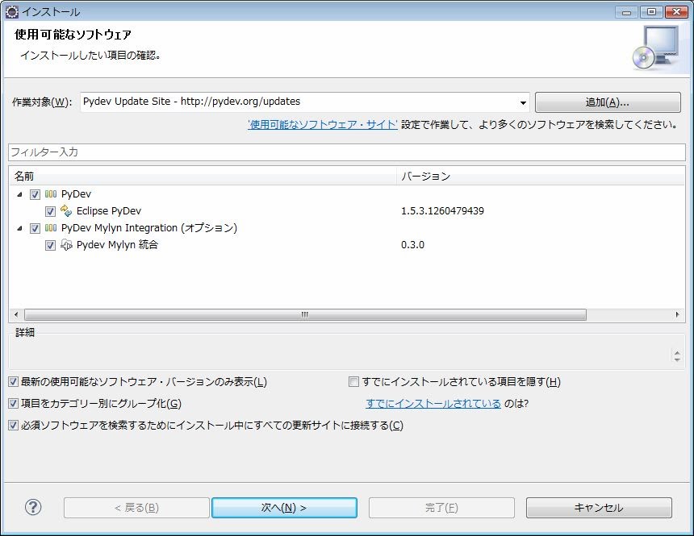
Task: Collapse the PyDev Mylyn Integration category
Action: [19, 228]
